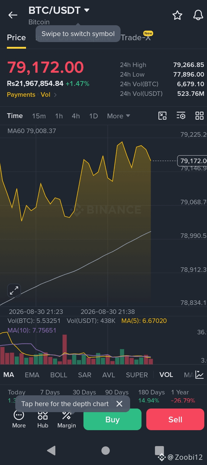This screenshot has width=207, height=465.
Task: Open the chart drawing tools icon
Action: tap(162, 116)
